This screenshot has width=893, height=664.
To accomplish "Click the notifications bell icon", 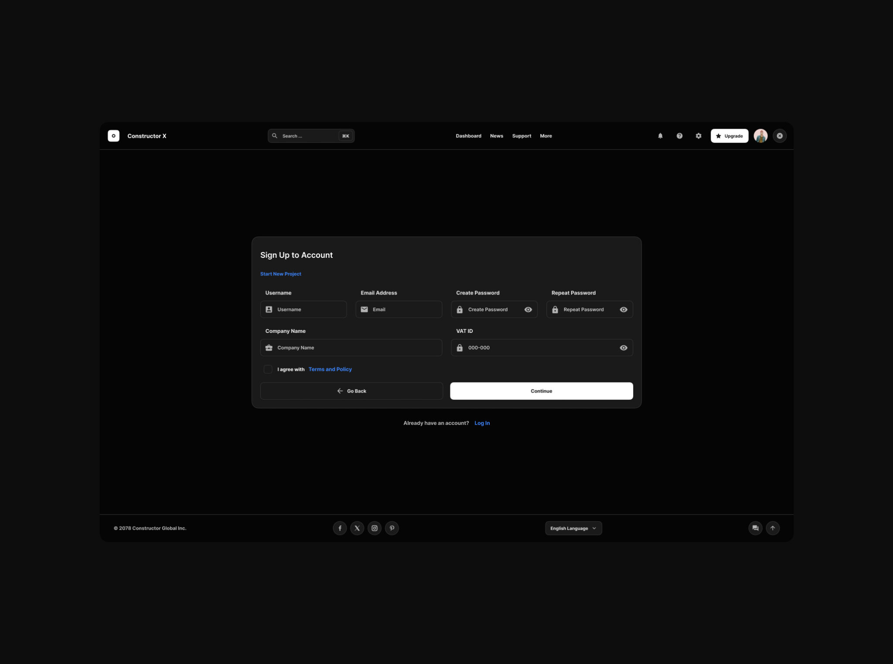I will click(x=660, y=136).
